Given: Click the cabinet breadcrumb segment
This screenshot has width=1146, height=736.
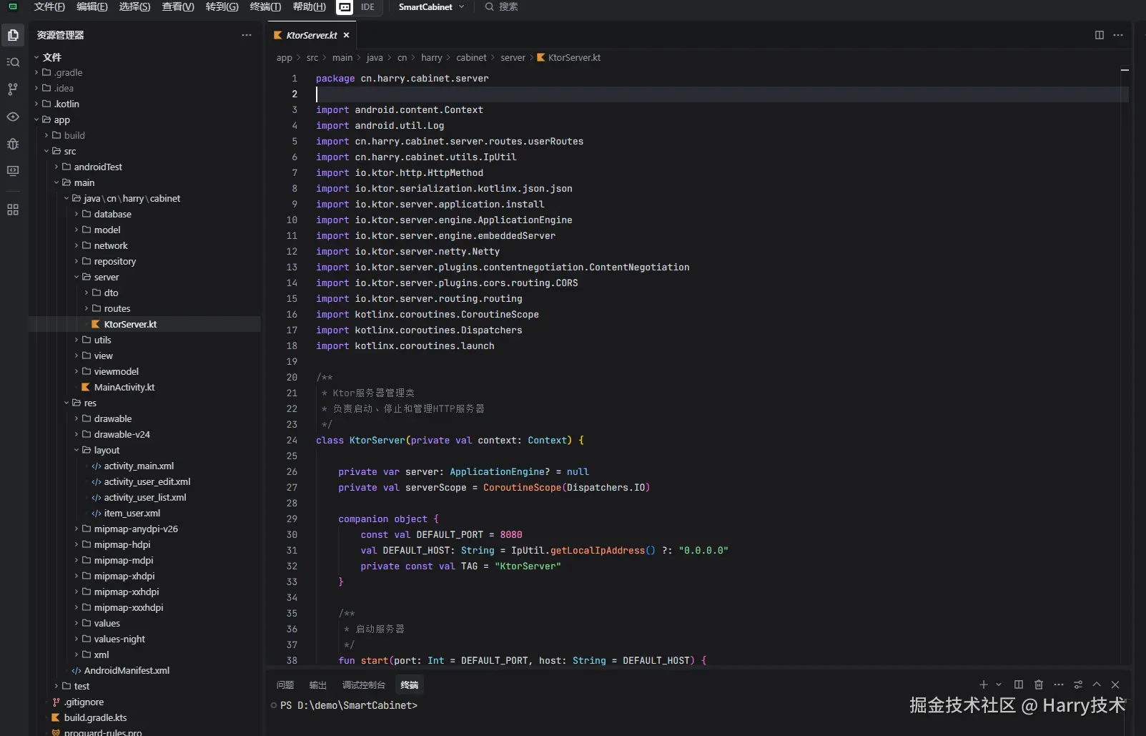Looking at the screenshot, I should (x=471, y=58).
